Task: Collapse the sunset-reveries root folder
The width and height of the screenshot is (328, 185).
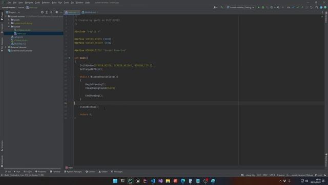Action: click(6, 16)
